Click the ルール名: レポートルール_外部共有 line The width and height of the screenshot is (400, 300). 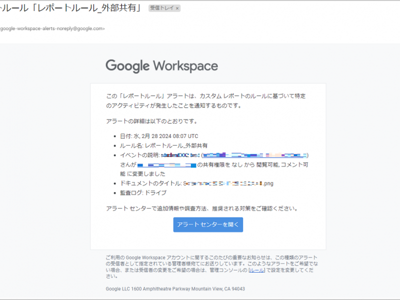pos(163,145)
